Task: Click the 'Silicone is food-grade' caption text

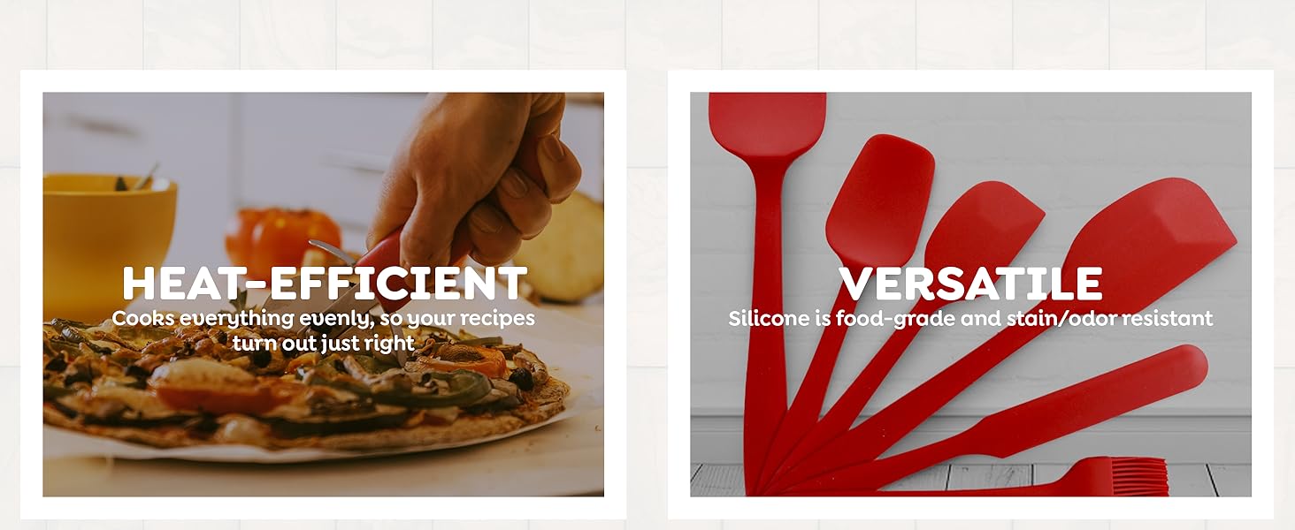Action: point(970,318)
